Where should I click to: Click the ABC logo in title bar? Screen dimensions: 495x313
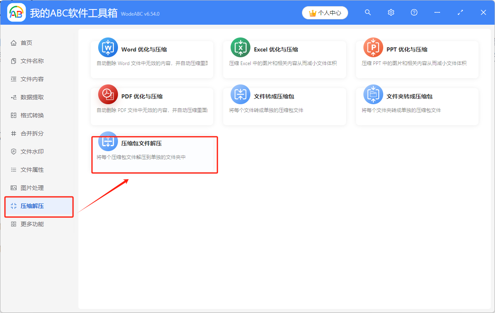coord(16,12)
